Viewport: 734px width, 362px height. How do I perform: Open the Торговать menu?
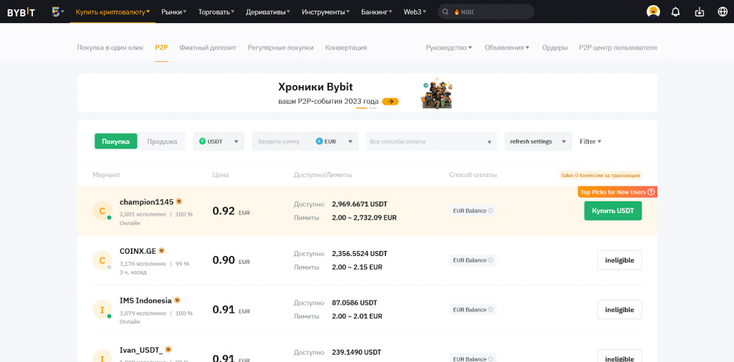point(216,11)
